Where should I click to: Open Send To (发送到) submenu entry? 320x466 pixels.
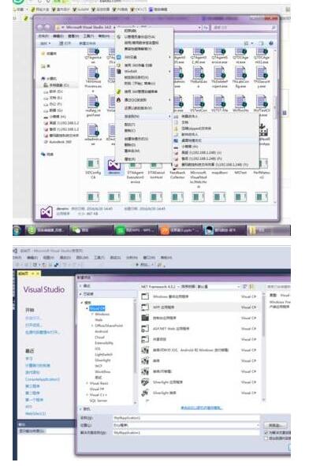tap(144, 116)
